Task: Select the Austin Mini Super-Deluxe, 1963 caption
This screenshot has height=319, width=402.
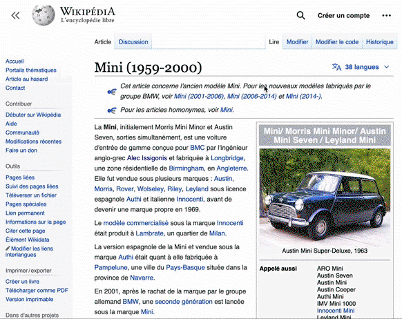Action: click(x=325, y=251)
